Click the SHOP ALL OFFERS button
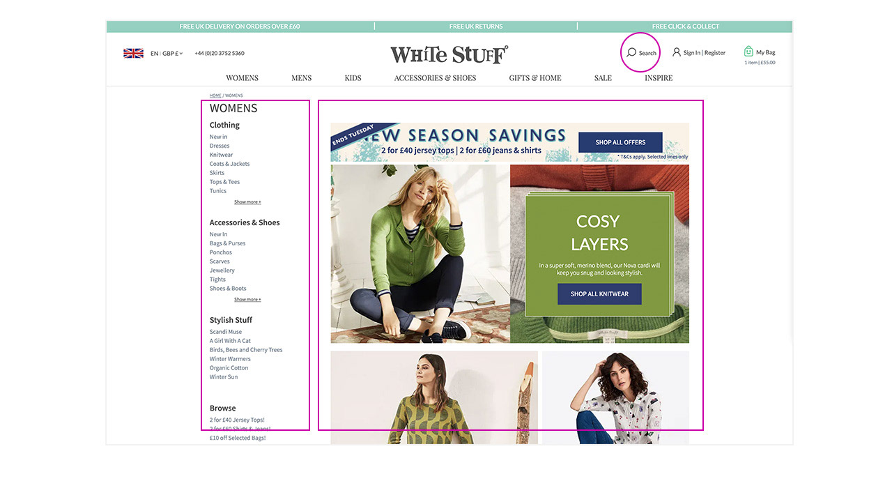Image resolution: width=892 pixels, height=488 pixels. pyautogui.click(x=620, y=142)
